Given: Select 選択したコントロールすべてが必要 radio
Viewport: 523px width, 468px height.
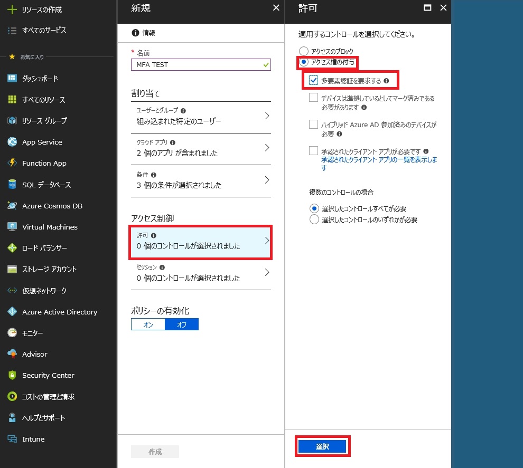Looking at the screenshot, I should [x=314, y=208].
